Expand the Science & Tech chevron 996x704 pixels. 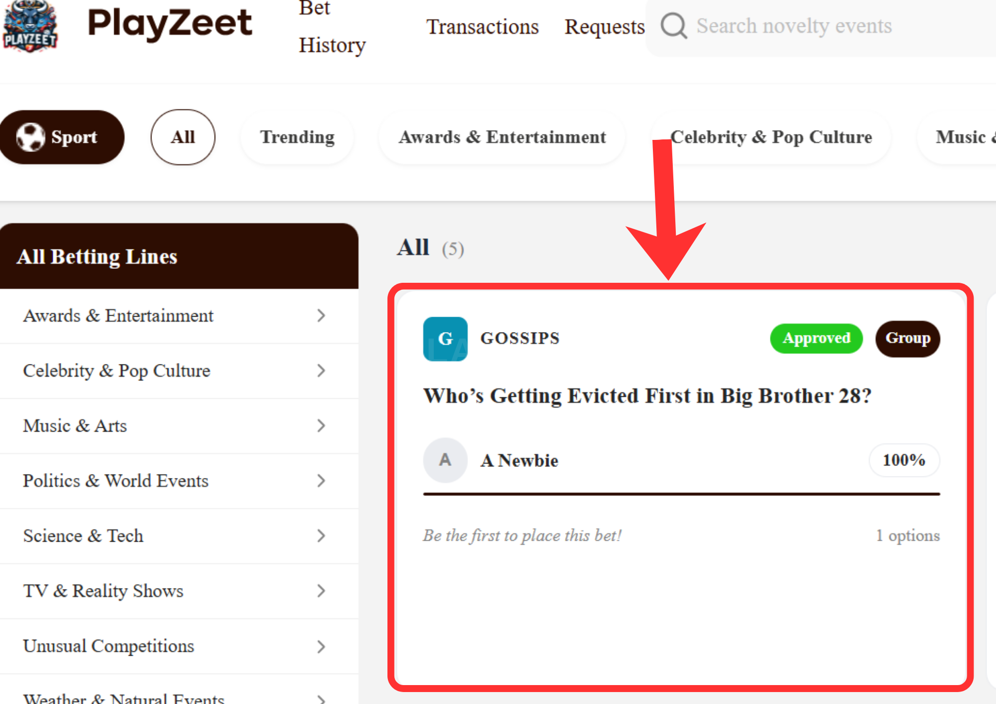point(321,536)
